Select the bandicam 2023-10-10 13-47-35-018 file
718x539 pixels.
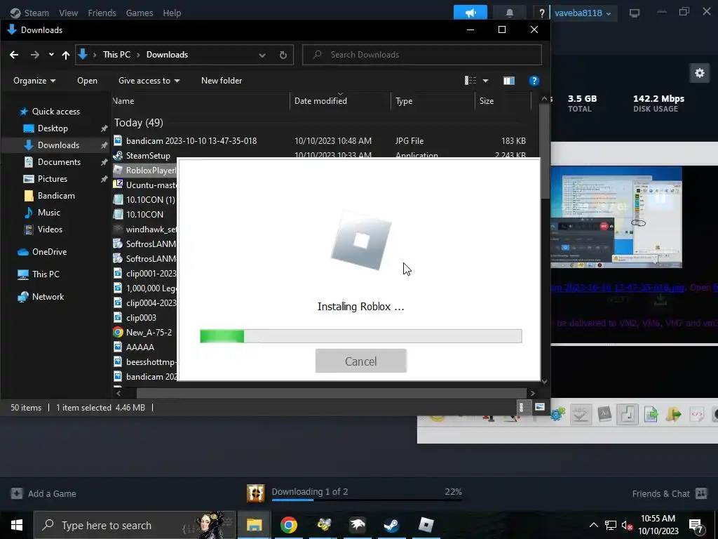191,140
